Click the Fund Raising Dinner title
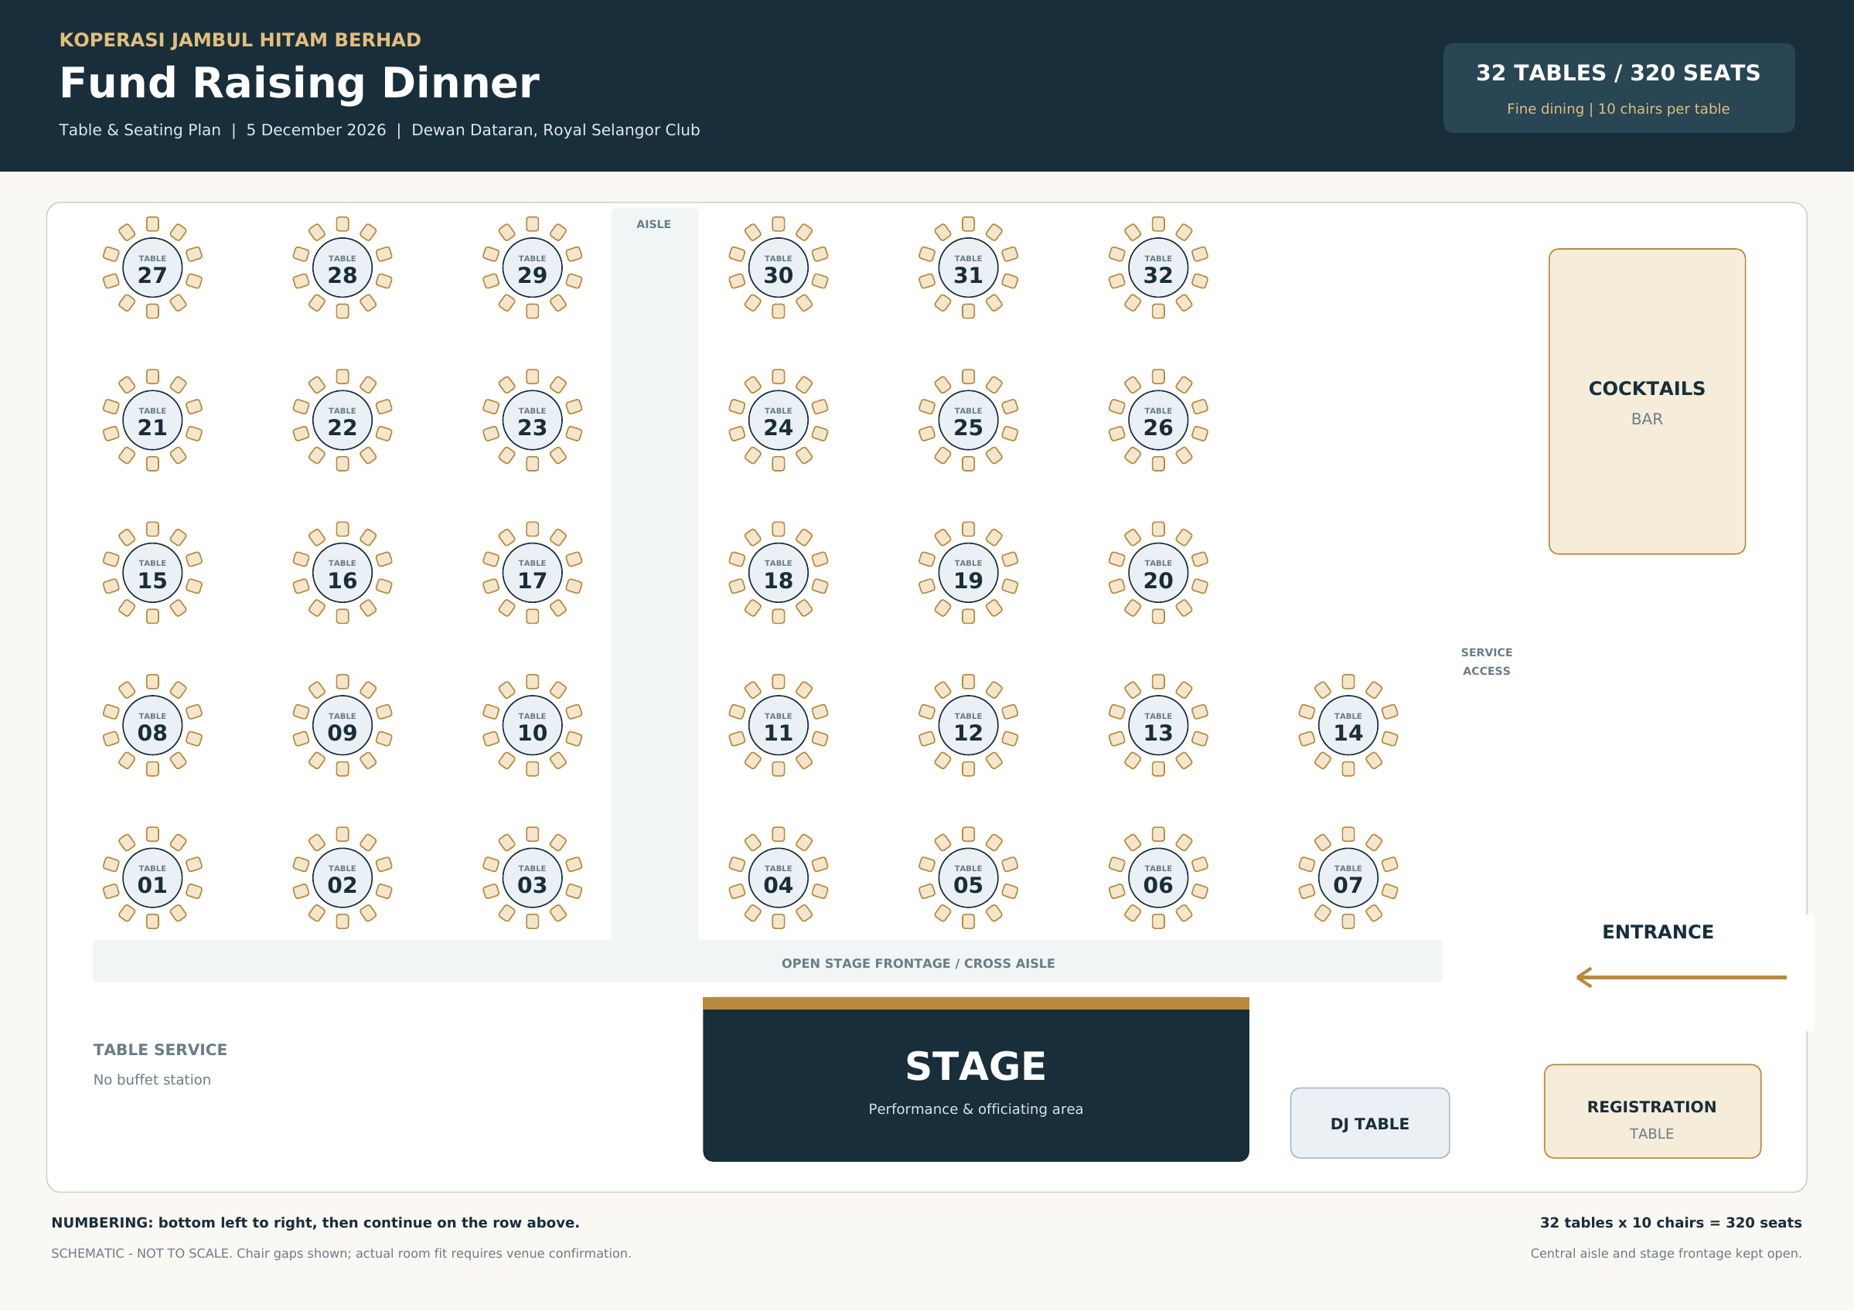This screenshot has width=1854, height=1311. [299, 83]
